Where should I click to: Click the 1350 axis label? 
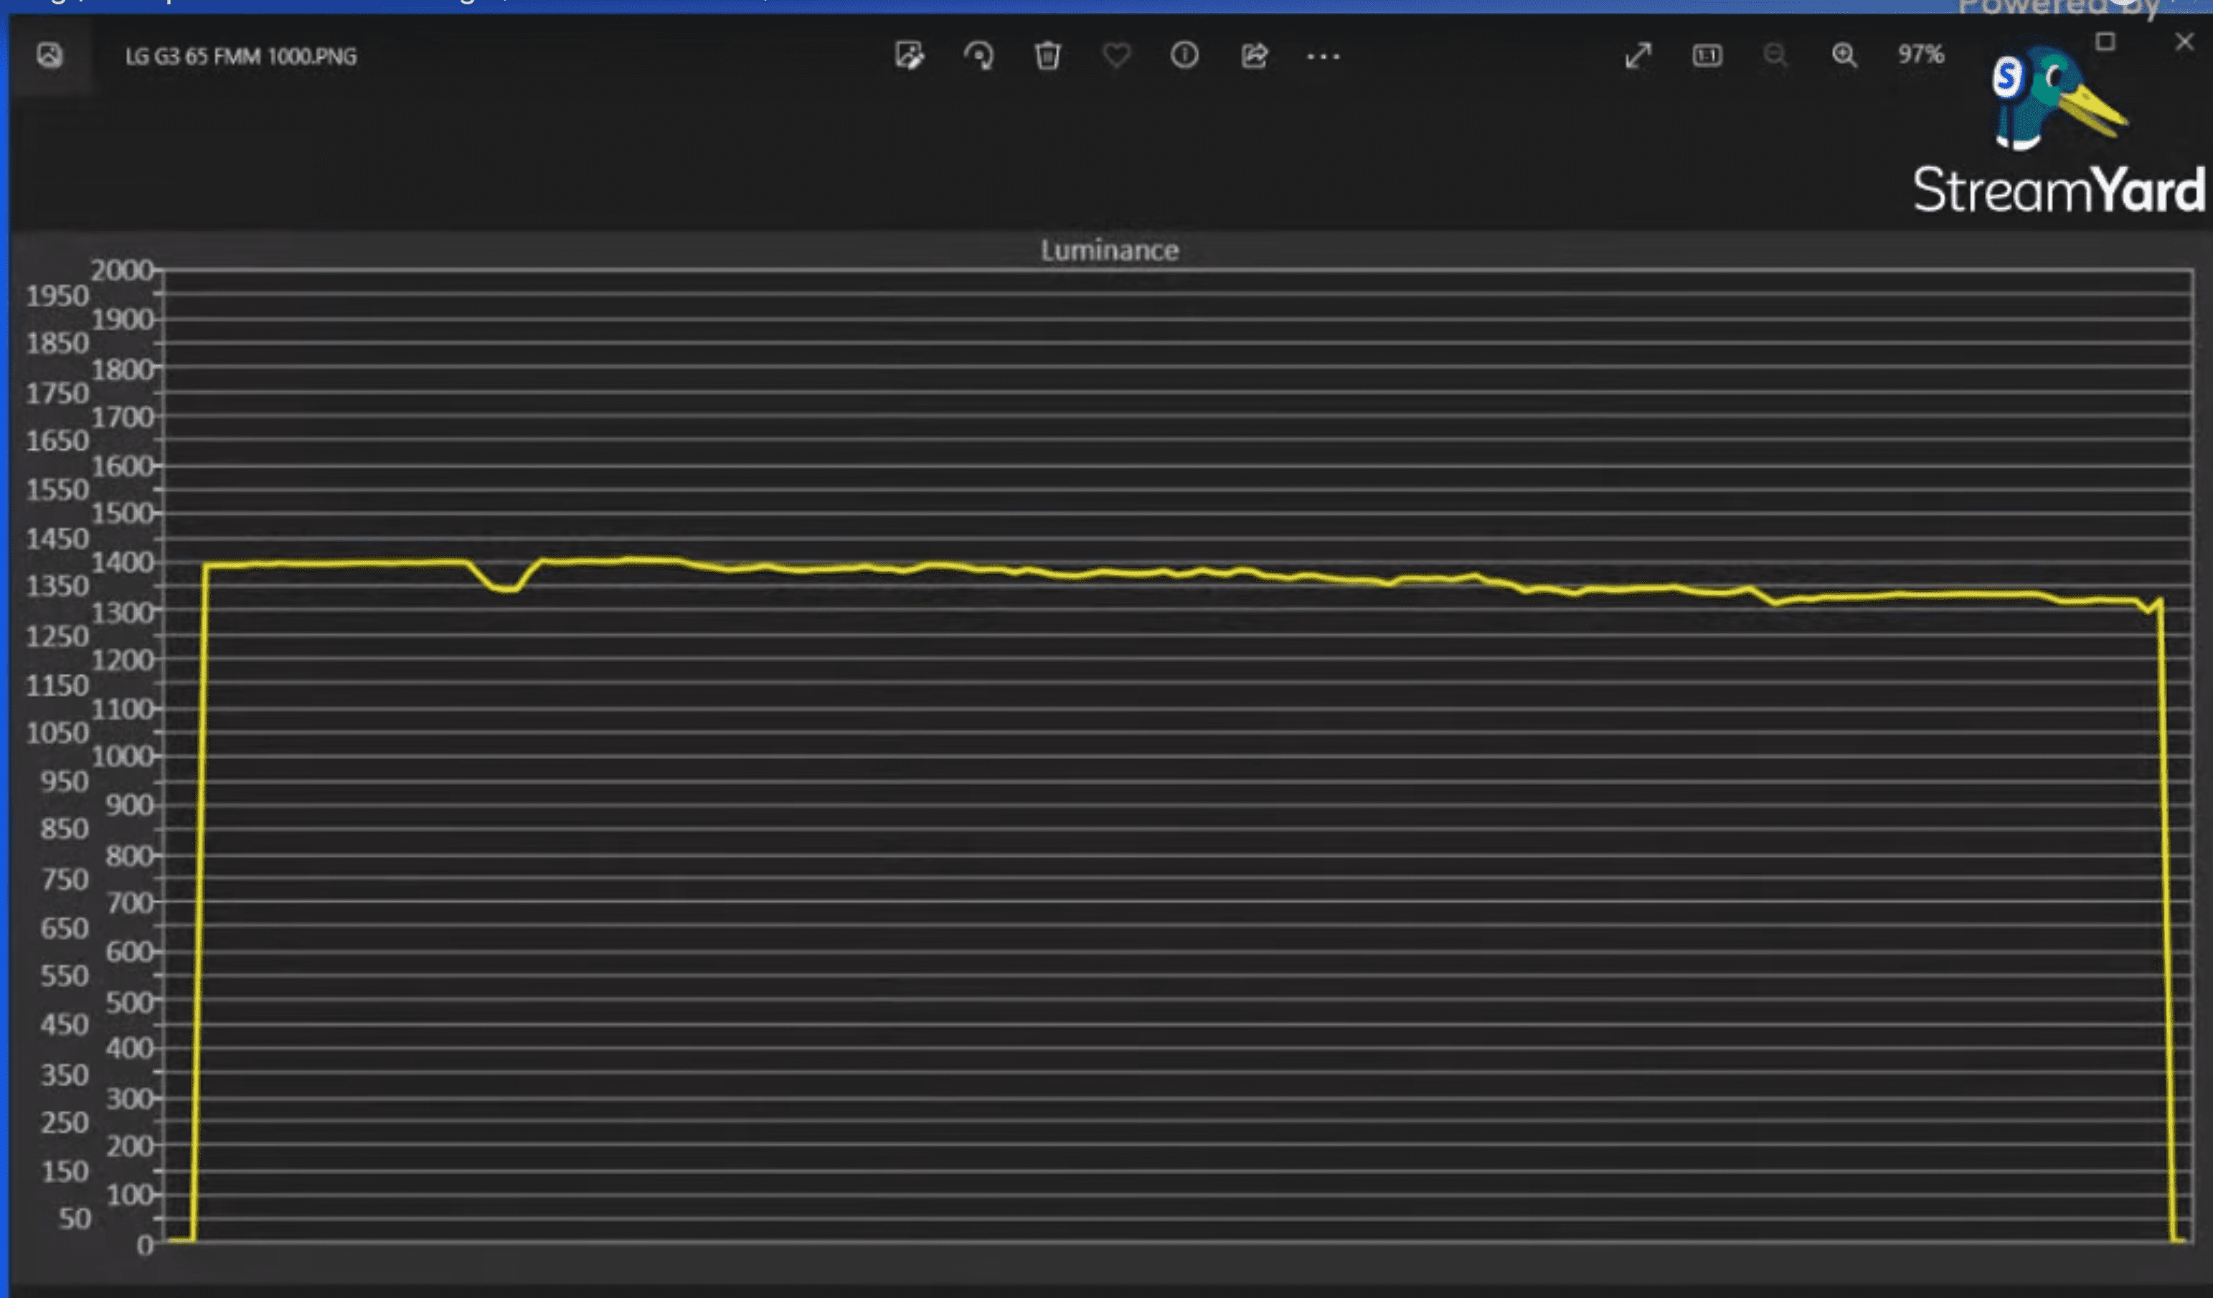coord(57,585)
